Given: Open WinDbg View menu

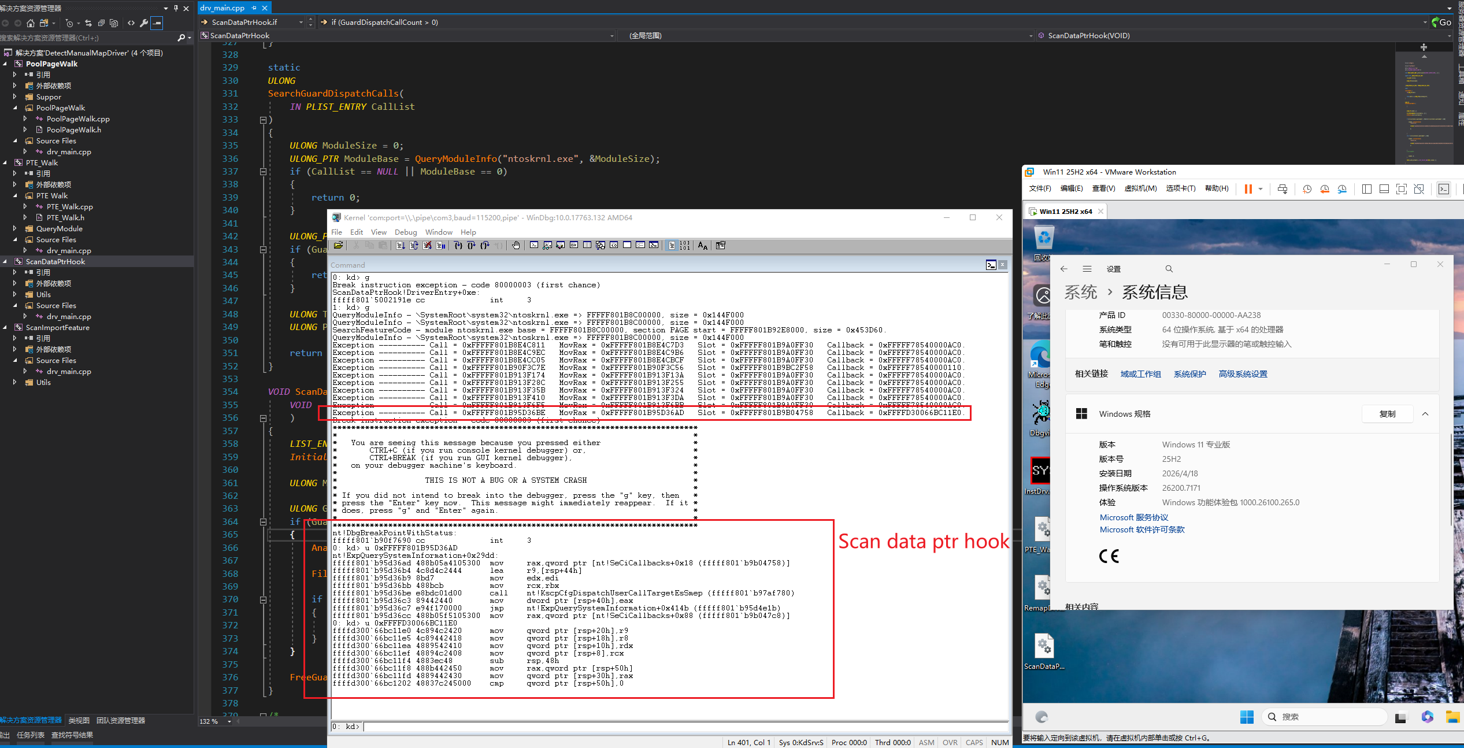Looking at the screenshot, I should pos(379,232).
